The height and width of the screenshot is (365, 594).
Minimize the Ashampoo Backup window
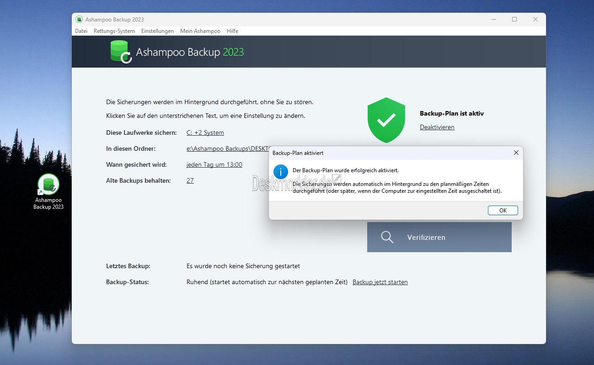coord(493,19)
